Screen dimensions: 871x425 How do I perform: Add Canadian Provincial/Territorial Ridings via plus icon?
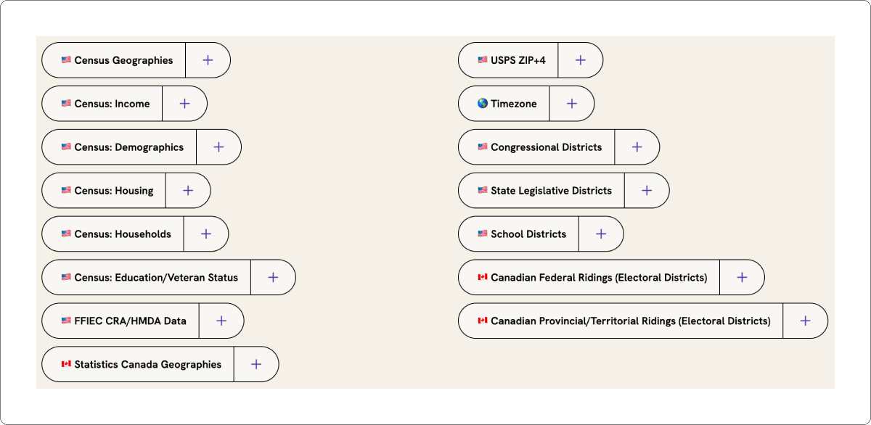coord(805,321)
